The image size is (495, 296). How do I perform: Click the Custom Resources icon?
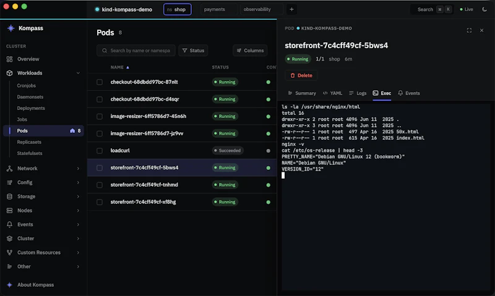point(9,253)
